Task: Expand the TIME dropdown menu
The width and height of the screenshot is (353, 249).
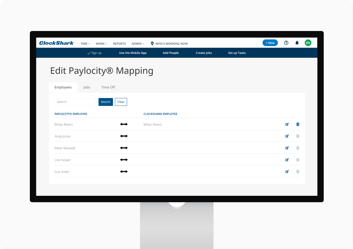Action: [85, 44]
